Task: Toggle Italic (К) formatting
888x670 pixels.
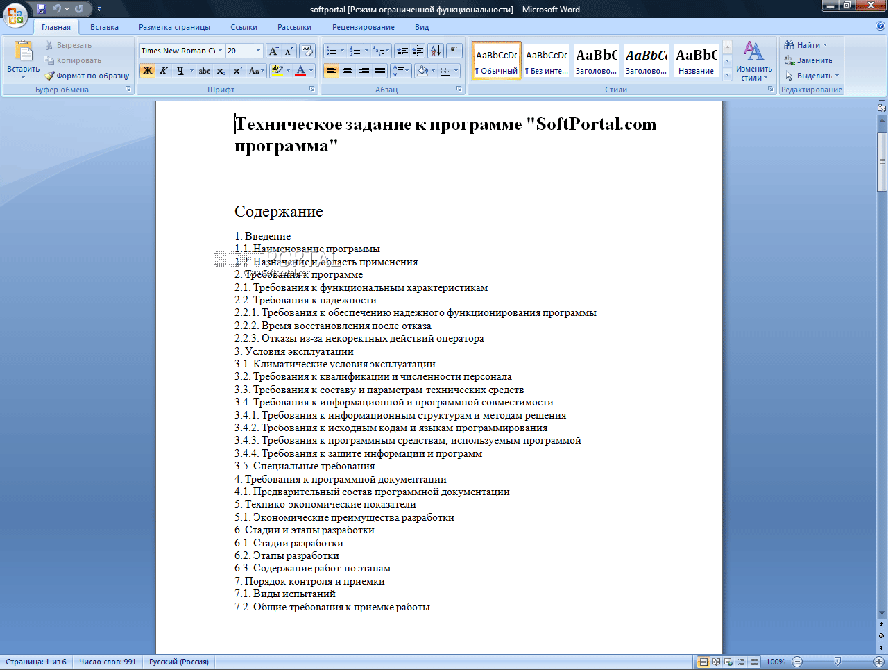Action: coord(164,71)
